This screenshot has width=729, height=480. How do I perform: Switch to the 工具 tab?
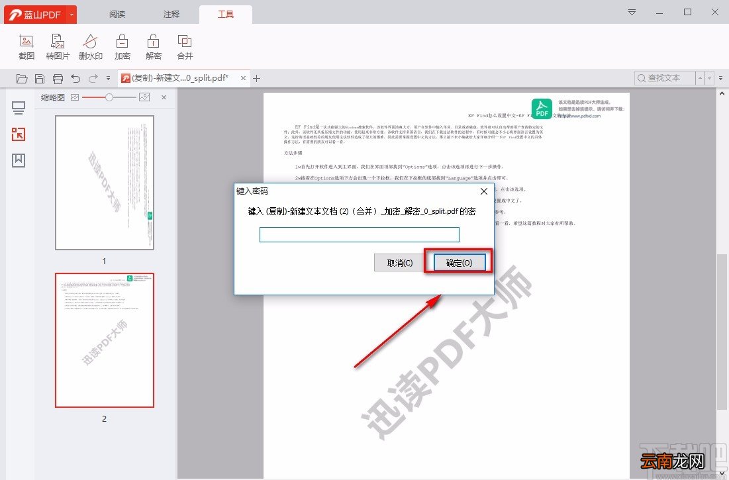226,15
